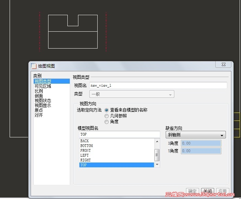Open 缺省方向 dropdown showing 斜轴测
The image size is (241, 199).
point(196,135)
